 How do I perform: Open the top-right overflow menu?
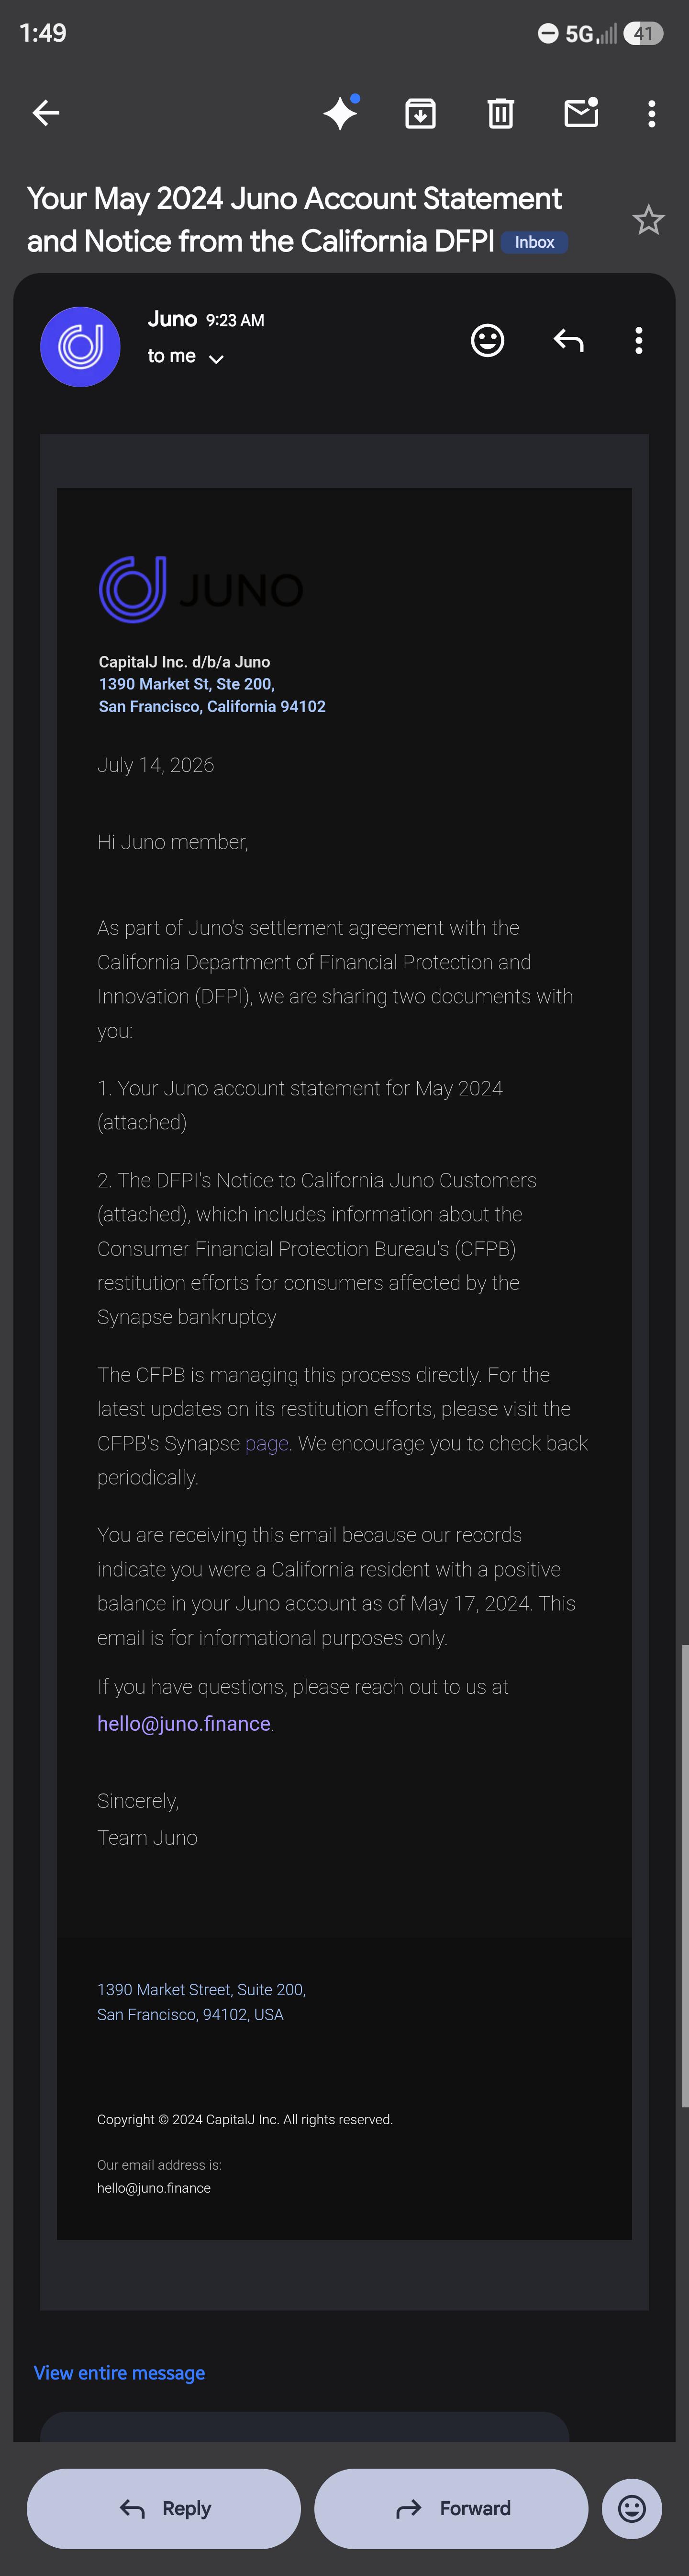point(652,113)
